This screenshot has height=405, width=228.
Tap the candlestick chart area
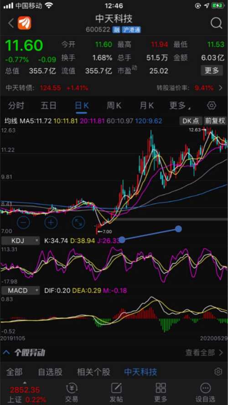pyautogui.click(x=114, y=181)
